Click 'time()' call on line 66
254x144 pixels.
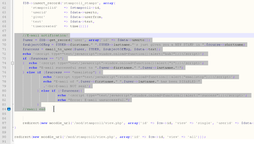pyautogui.click(x=76, y=26)
